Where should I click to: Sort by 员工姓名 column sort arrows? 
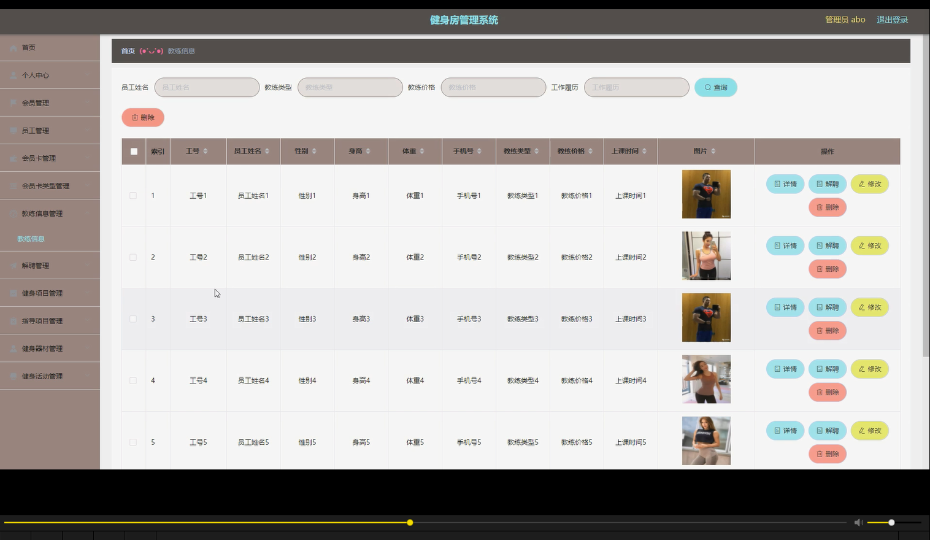267,151
